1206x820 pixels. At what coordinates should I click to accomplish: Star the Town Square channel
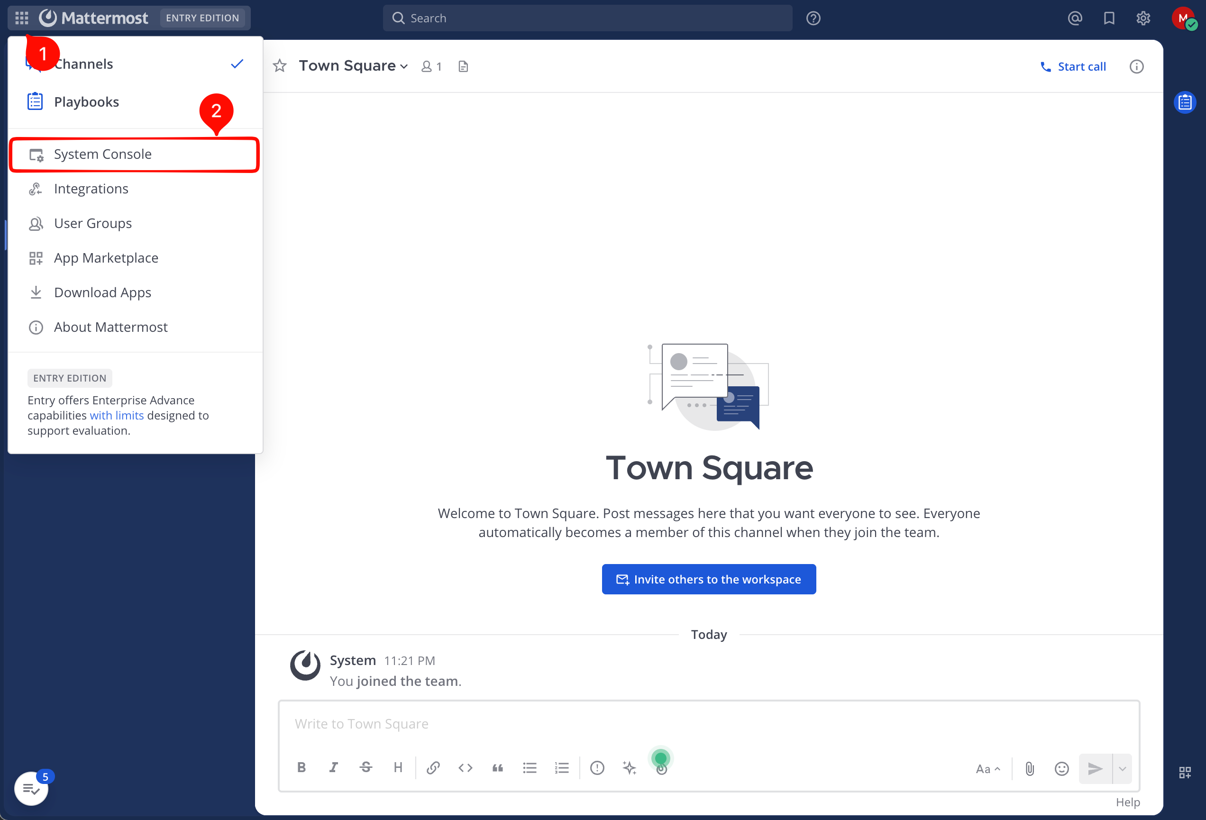click(x=280, y=66)
